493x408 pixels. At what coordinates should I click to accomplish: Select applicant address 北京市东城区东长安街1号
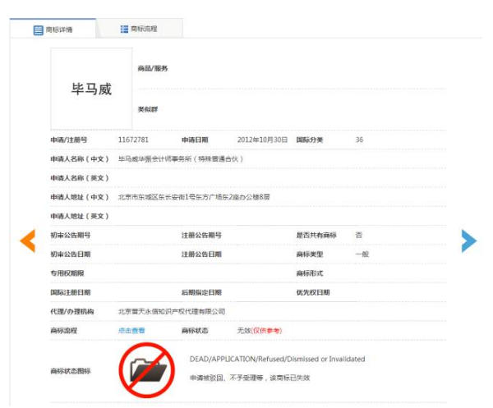tap(194, 197)
